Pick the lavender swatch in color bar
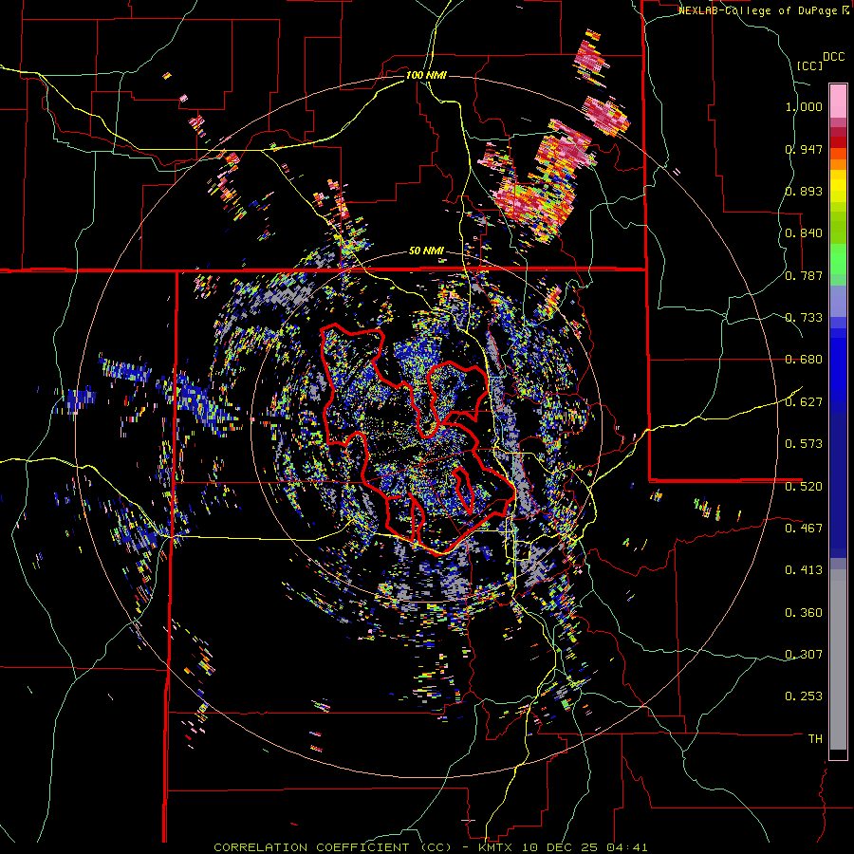 pyautogui.click(x=838, y=301)
